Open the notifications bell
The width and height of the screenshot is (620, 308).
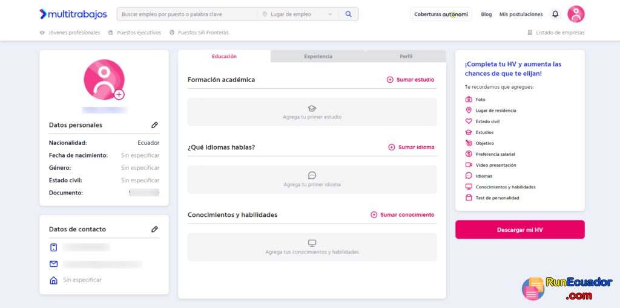[555, 14]
